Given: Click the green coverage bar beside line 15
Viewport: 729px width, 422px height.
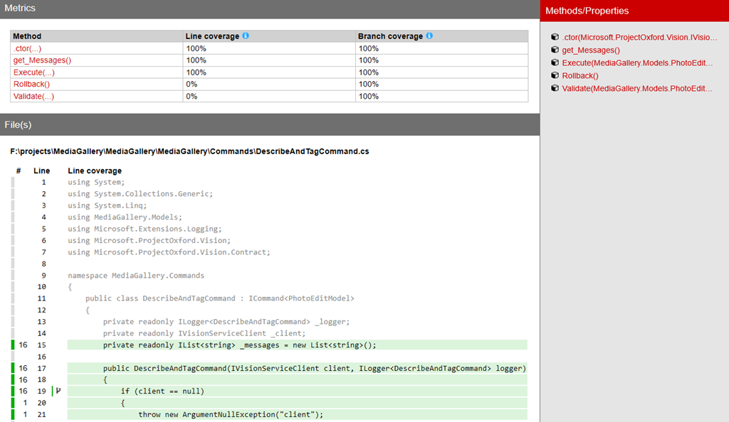Looking at the screenshot, I should tap(13, 345).
